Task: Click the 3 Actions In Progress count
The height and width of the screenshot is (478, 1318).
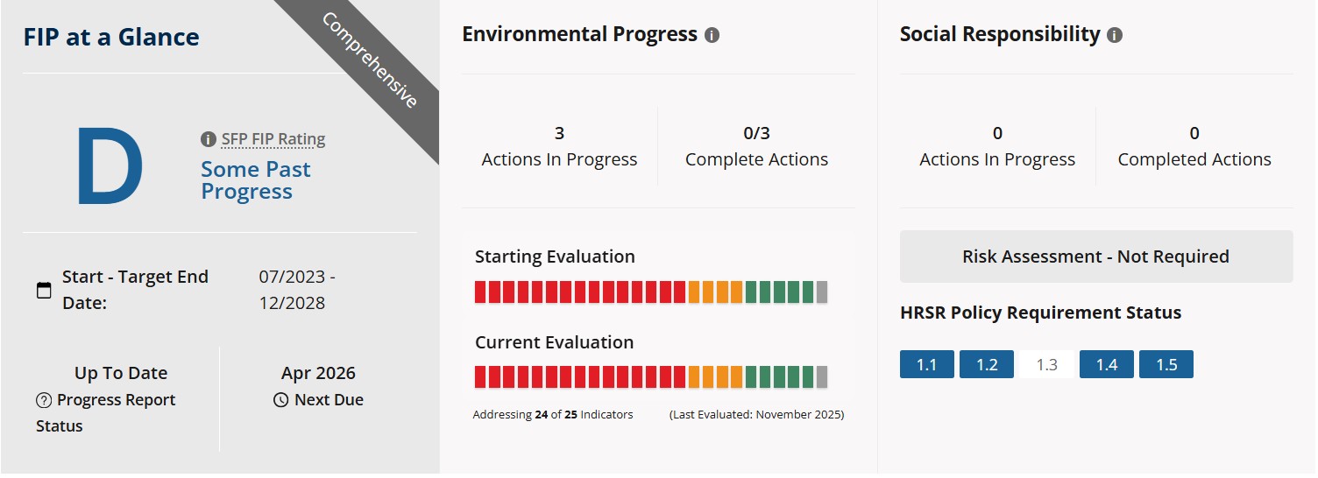Action: click(559, 134)
